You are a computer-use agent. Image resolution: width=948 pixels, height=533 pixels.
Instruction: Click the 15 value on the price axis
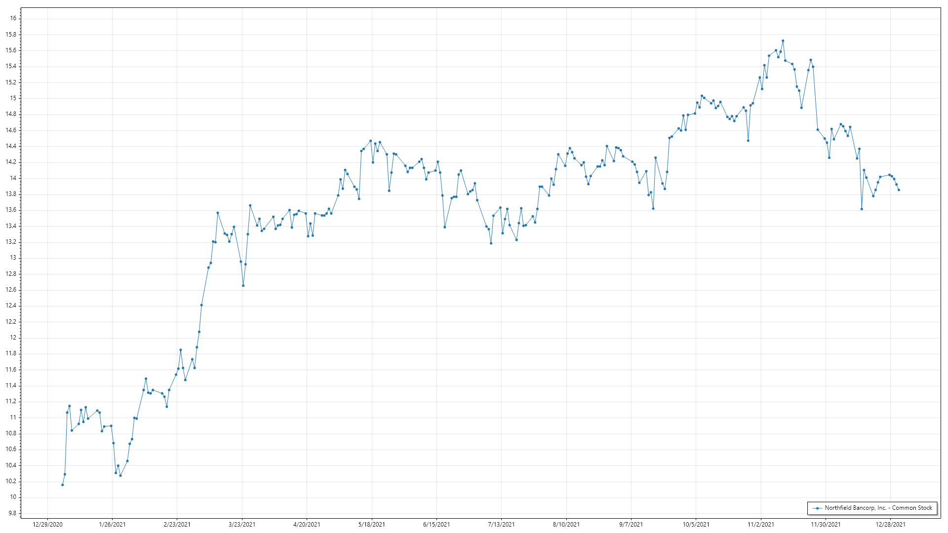click(x=13, y=98)
